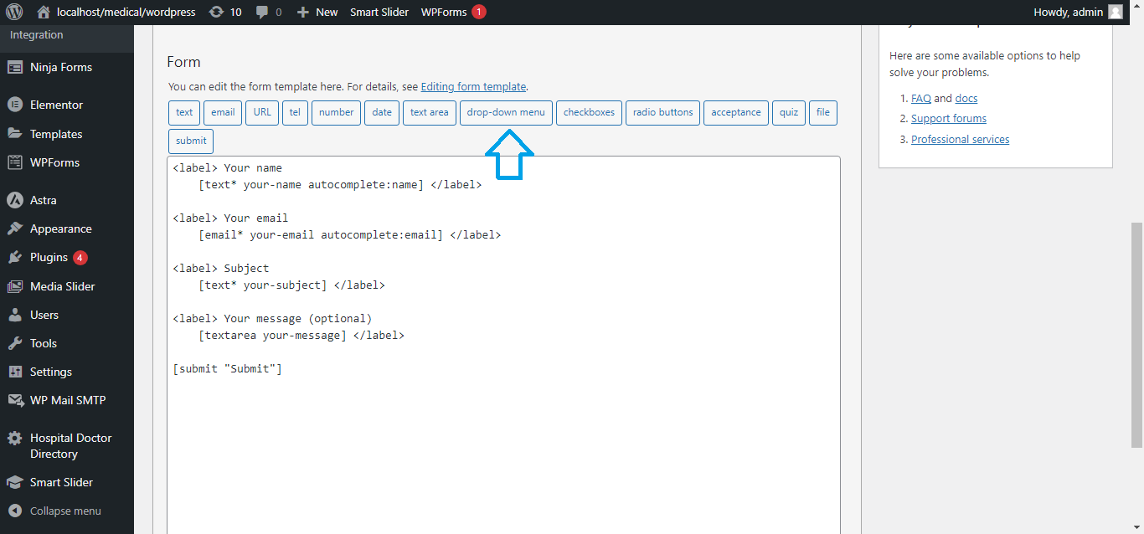The image size is (1144, 534).
Task: Insert a checkboxes form tag
Action: (589, 113)
